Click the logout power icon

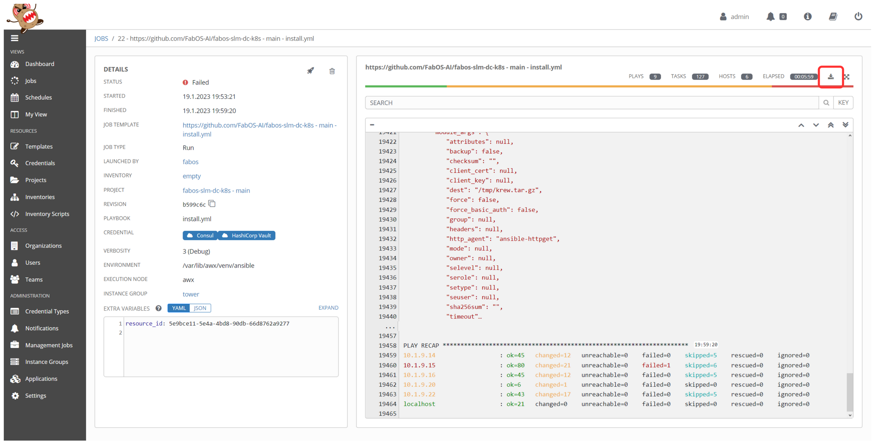[858, 16]
